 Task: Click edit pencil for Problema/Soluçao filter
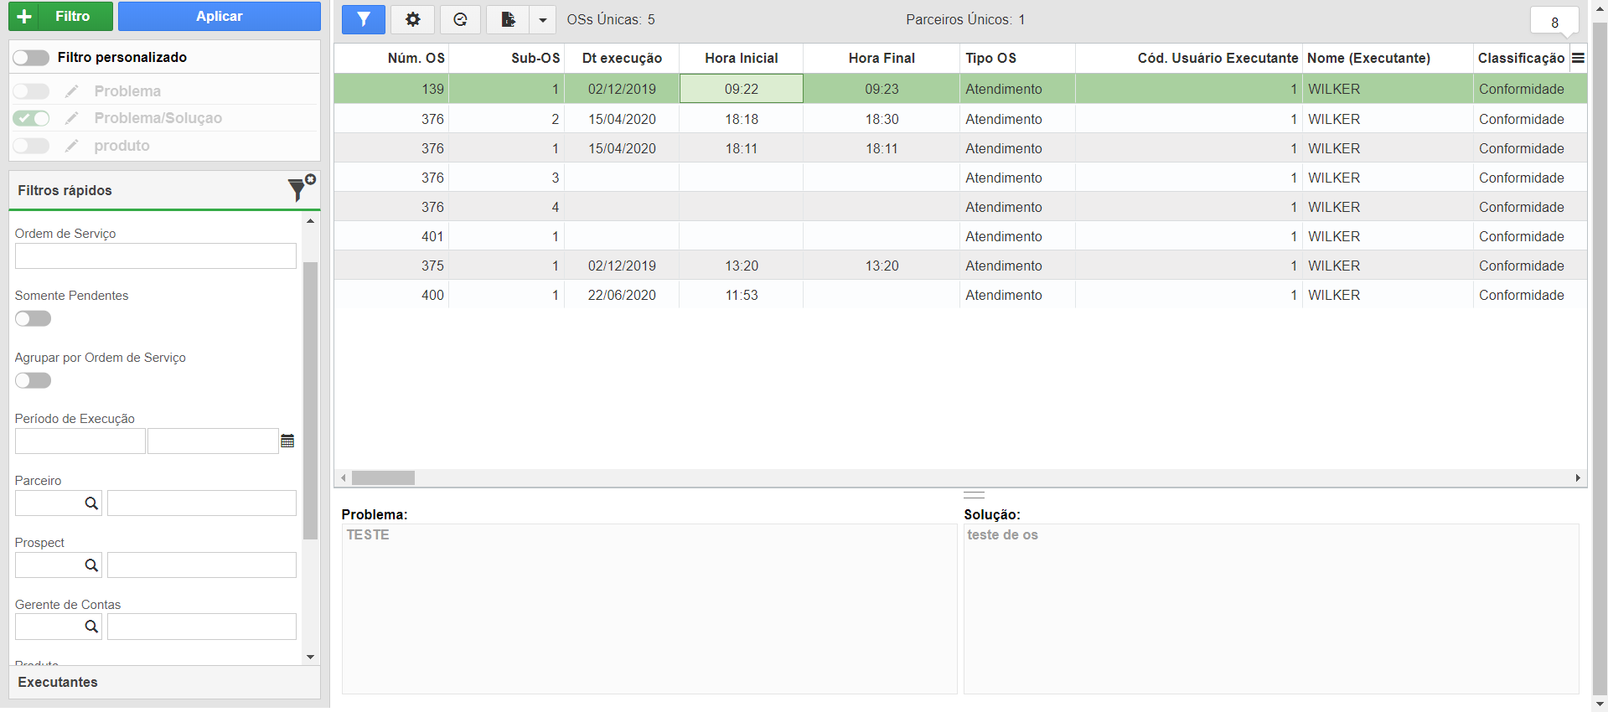click(72, 118)
